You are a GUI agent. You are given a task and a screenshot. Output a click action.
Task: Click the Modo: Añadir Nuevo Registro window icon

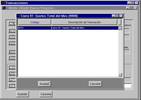pyautogui.click(x=4, y=8)
